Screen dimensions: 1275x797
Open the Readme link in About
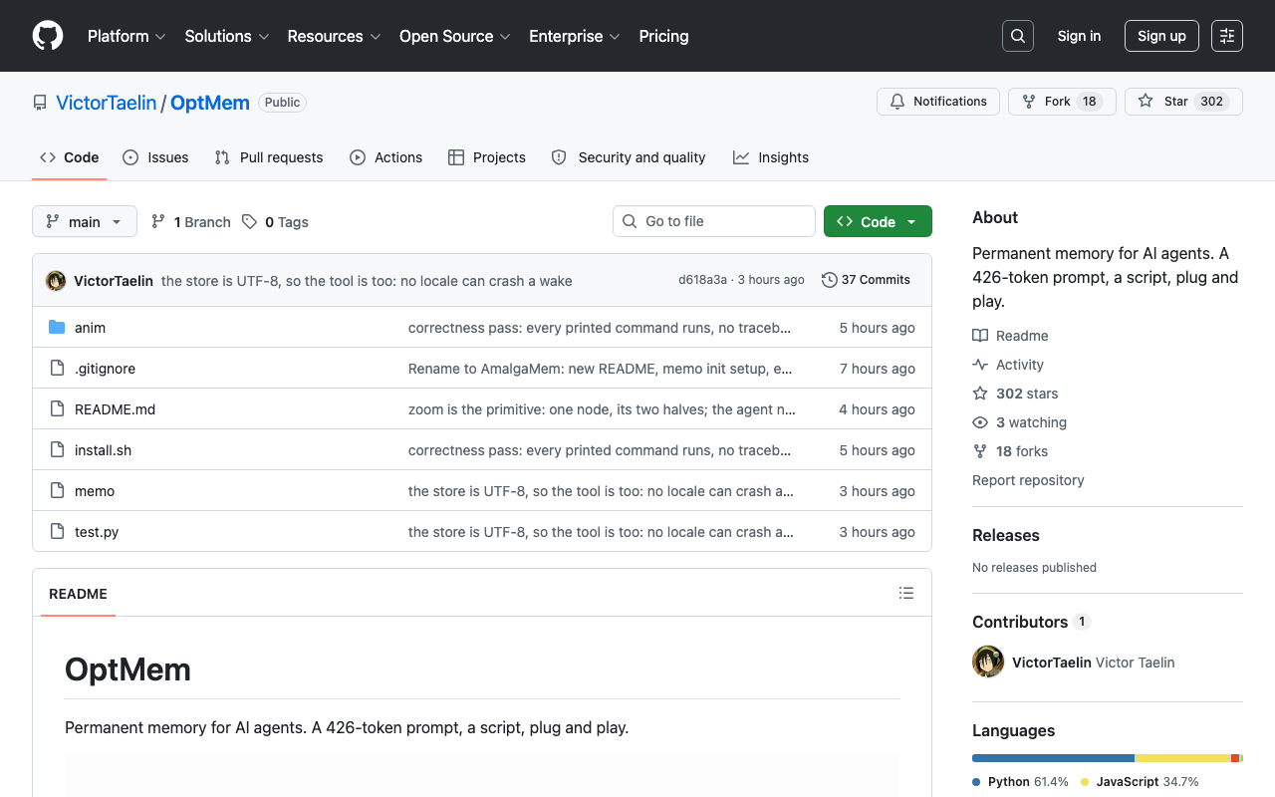coord(1010,336)
